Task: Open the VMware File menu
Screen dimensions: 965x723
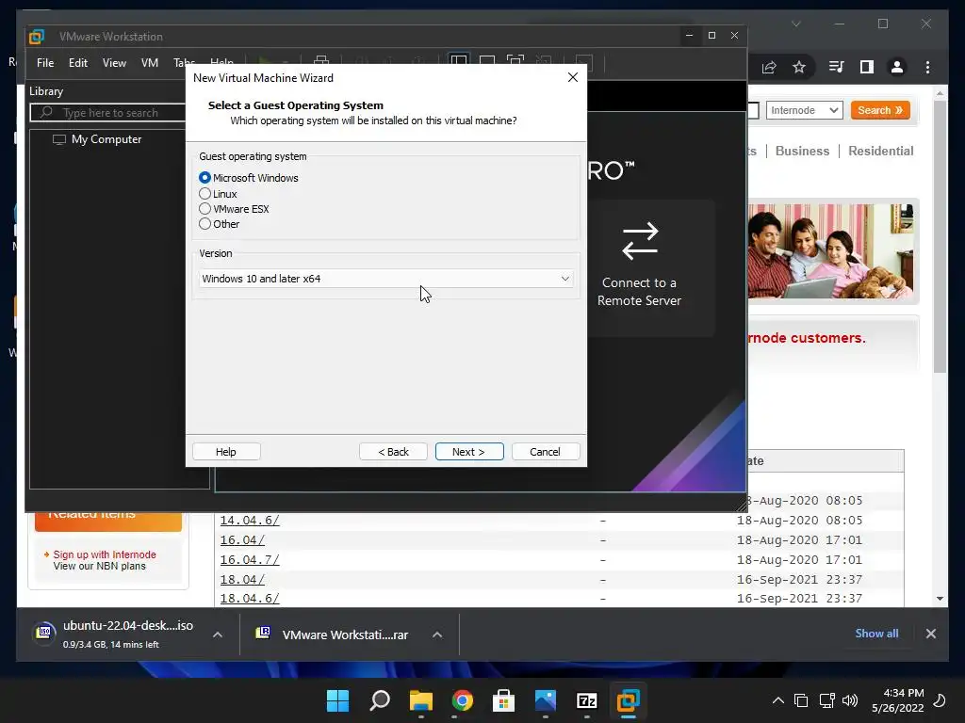Action: 45,63
